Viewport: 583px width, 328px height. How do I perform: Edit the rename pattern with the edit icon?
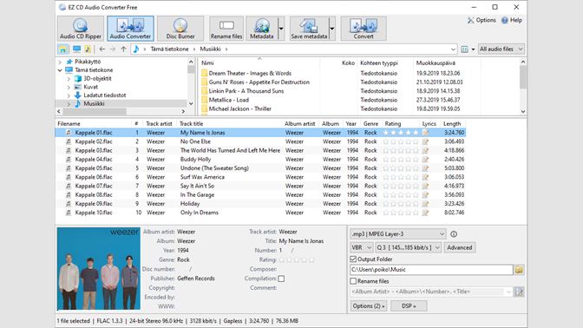pyautogui.click(x=519, y=292)
